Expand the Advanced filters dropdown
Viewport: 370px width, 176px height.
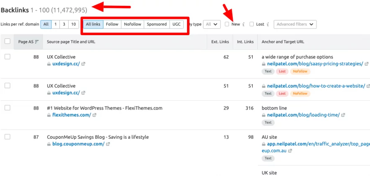[295, 24]
